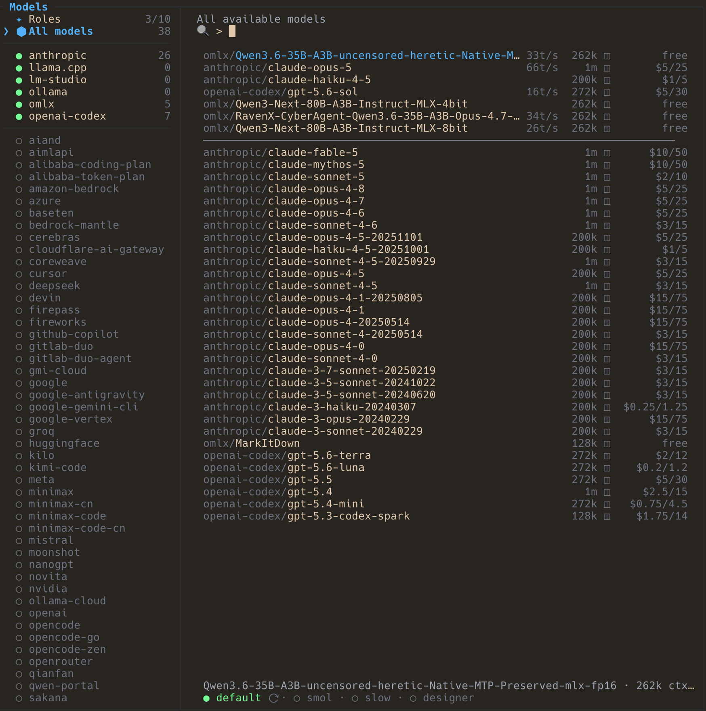Select the anthropic/claude-opus-5 model
This screenshot has height=711, width=706.
click(445, 67)
